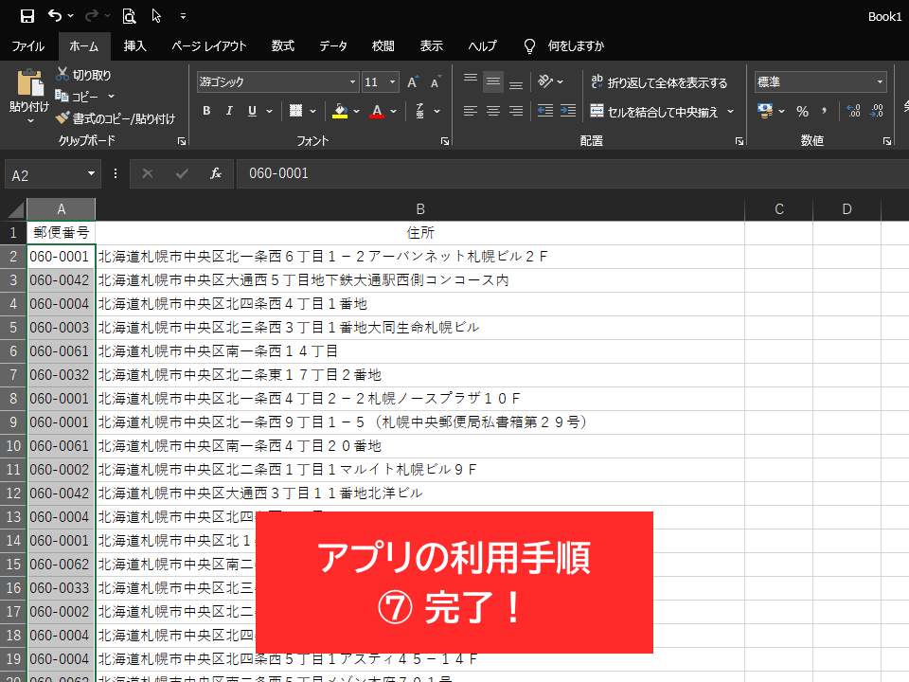Image resolution: width=909 pixels, height=682 pixels.
Task: Customize Quick Access Toolbar dropdown arrow
Action: click(x=183, y=16)
